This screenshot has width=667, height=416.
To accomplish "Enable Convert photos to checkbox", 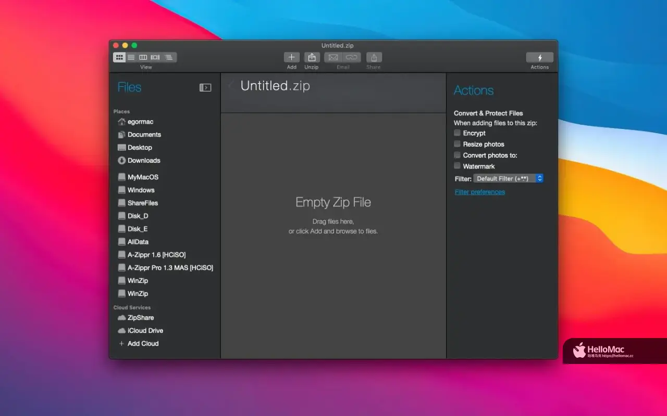I will coord(457,155).
